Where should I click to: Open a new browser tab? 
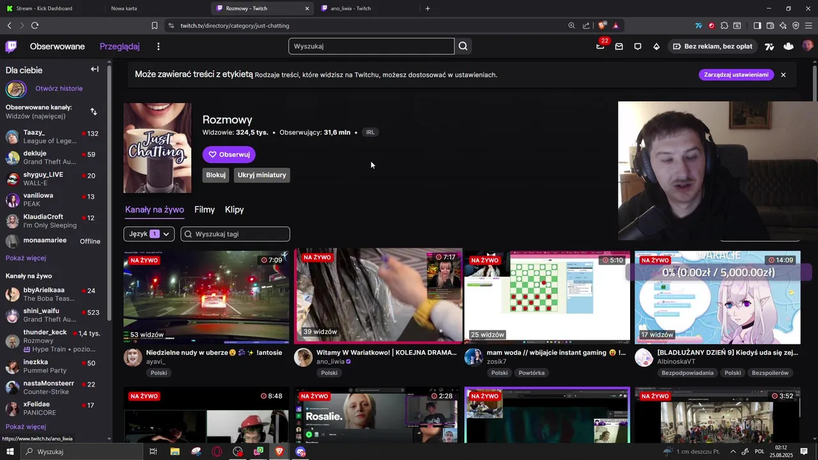click(428, 8)
